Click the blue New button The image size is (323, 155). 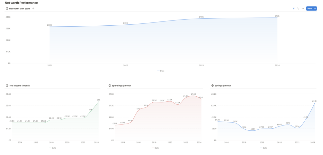310,9
